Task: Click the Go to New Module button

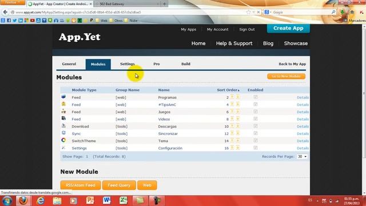Action: [x=286, y=76]
